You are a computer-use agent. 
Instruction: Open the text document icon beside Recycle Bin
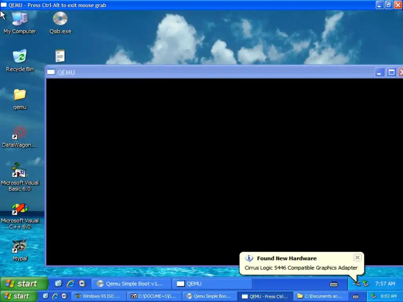pyautogui.click(x=60, y=56)
